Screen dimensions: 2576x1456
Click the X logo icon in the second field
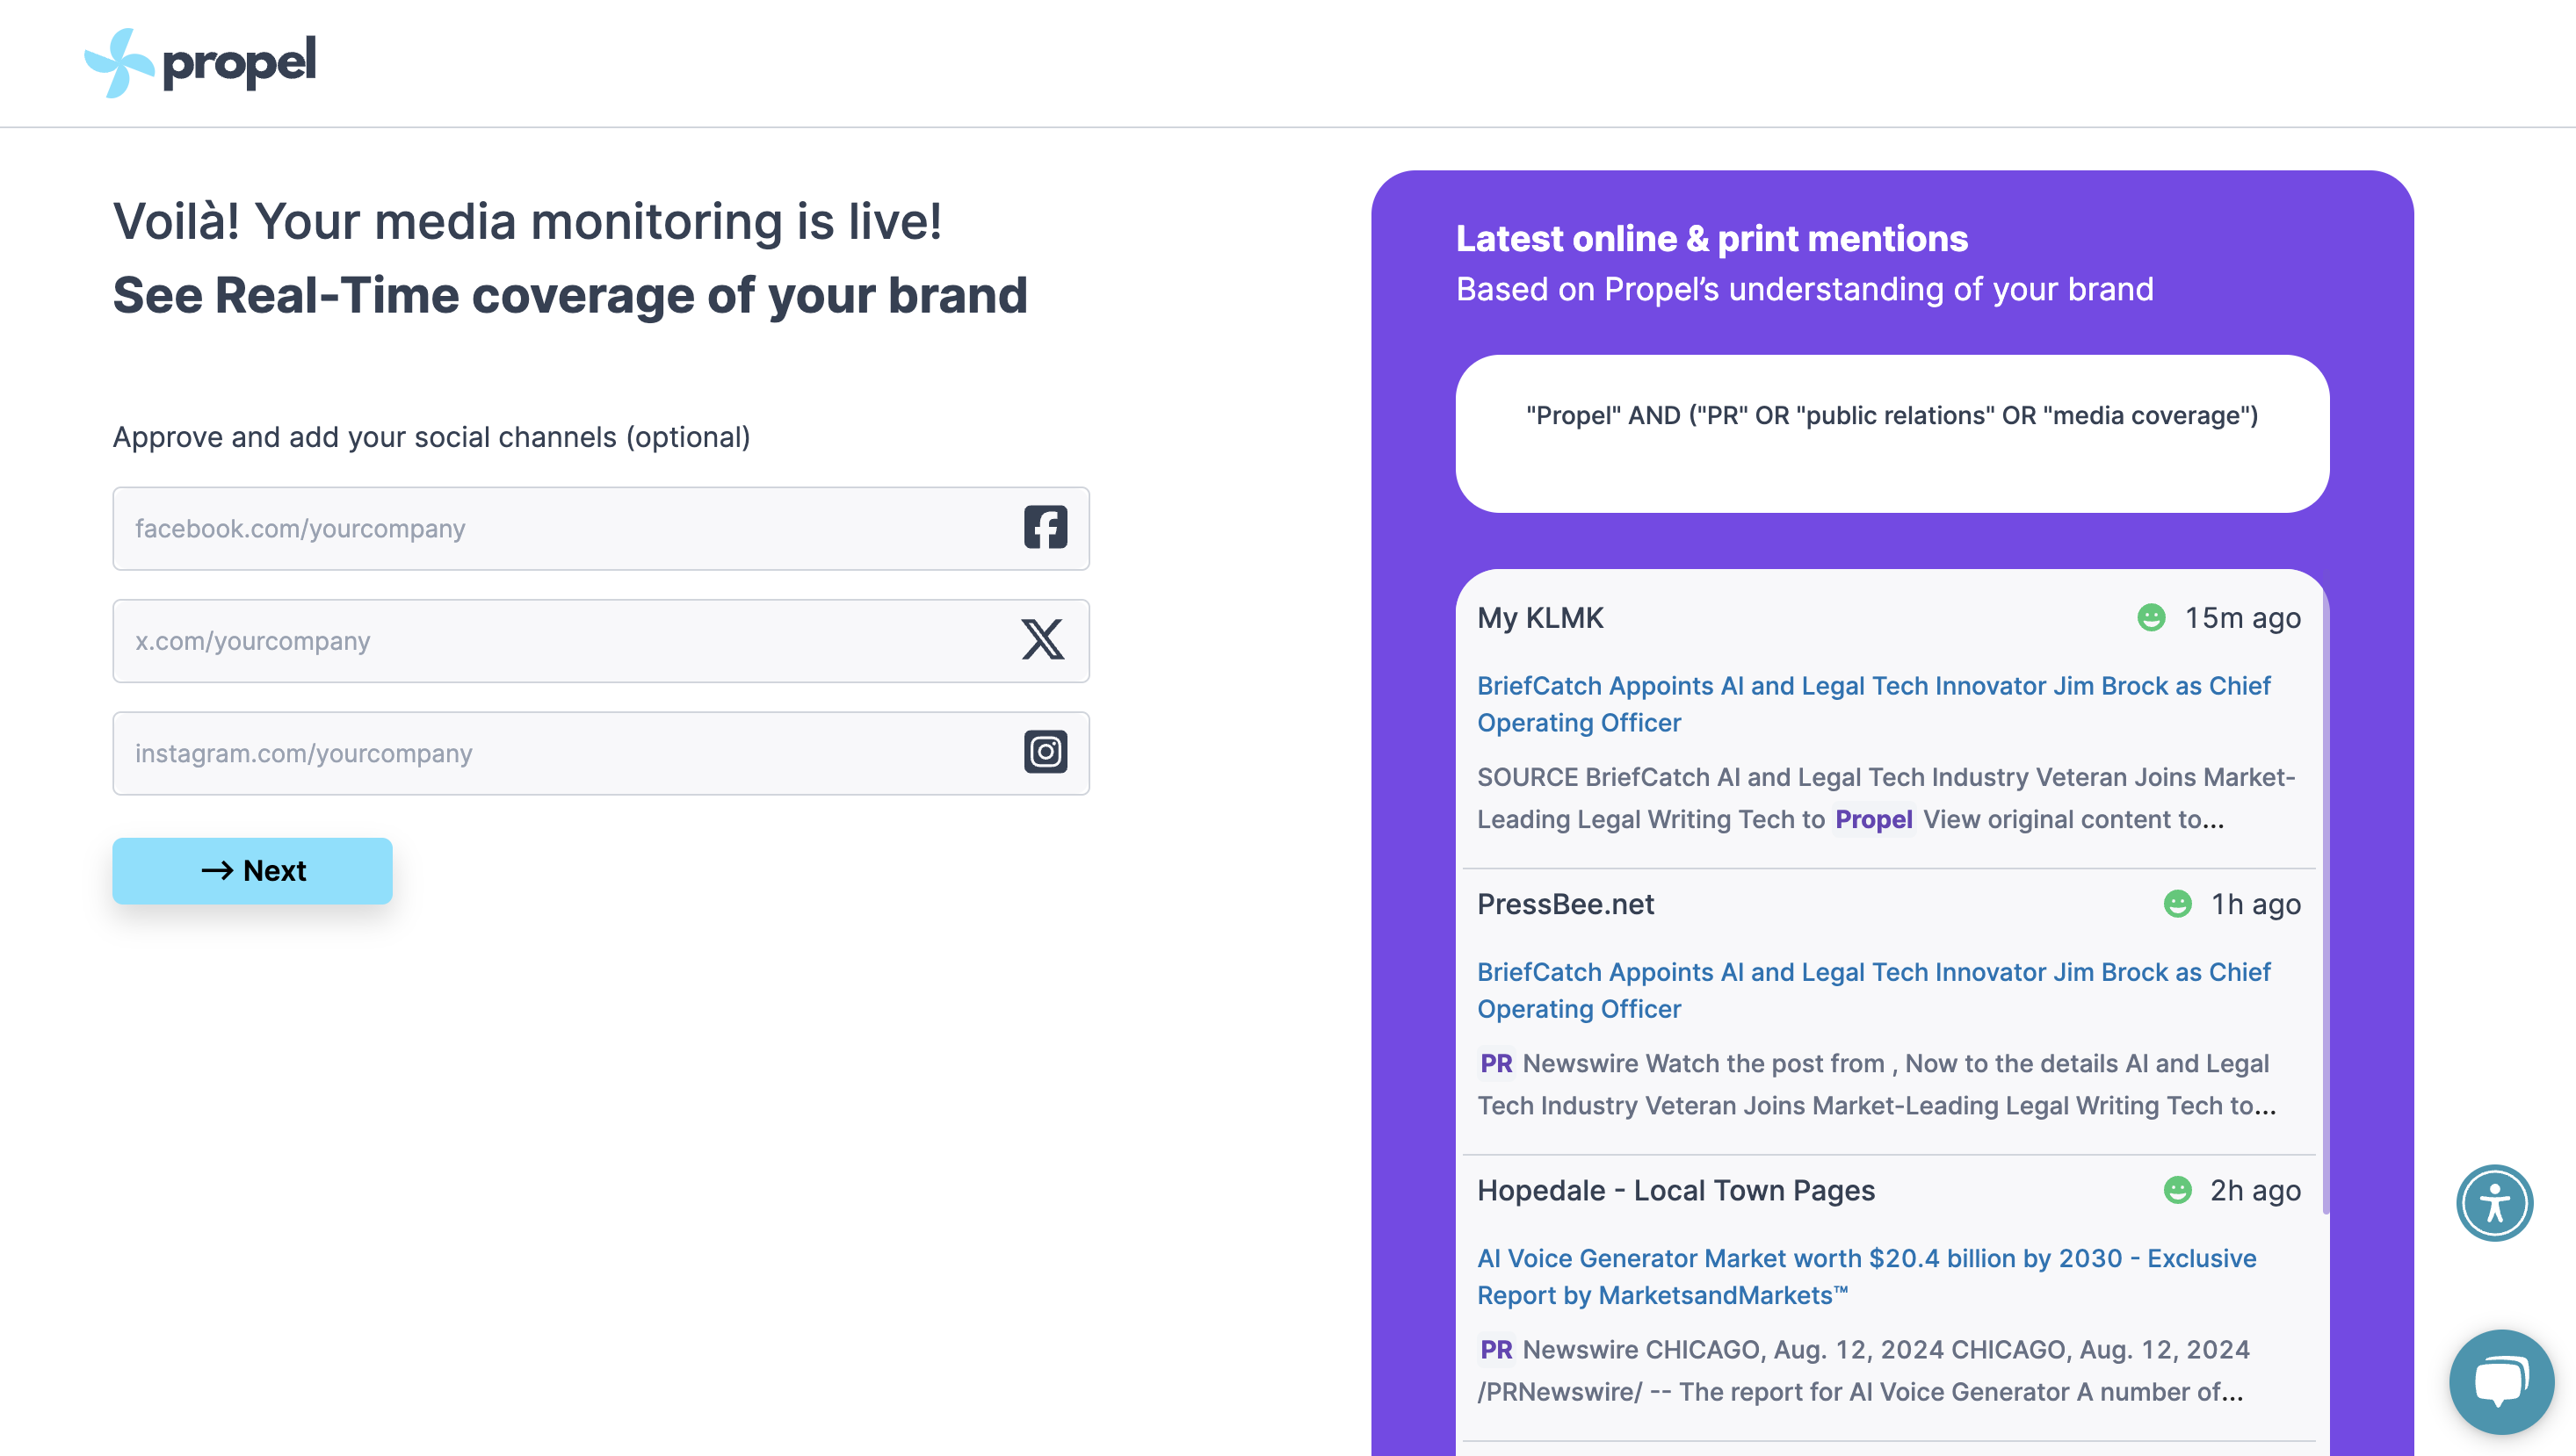click(1042, 640)
